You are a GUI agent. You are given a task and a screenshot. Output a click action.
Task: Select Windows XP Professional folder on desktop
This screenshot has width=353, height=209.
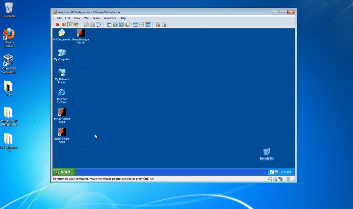pos(9,116)
